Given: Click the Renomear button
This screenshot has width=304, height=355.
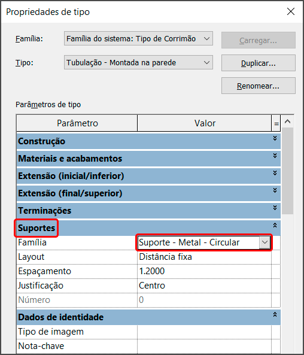Looking at the screenshot, I should pos(259,86).
